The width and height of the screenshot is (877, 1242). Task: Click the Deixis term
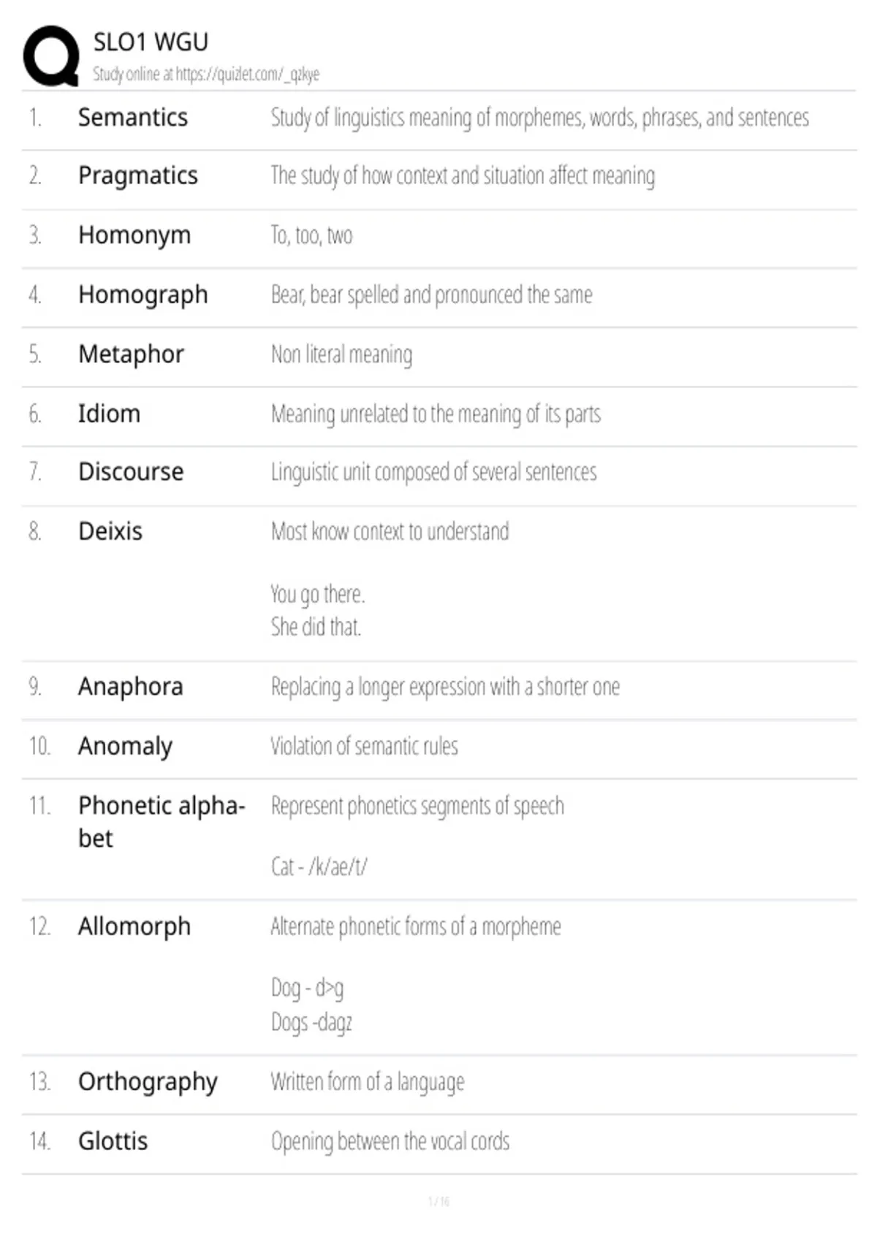110,531
